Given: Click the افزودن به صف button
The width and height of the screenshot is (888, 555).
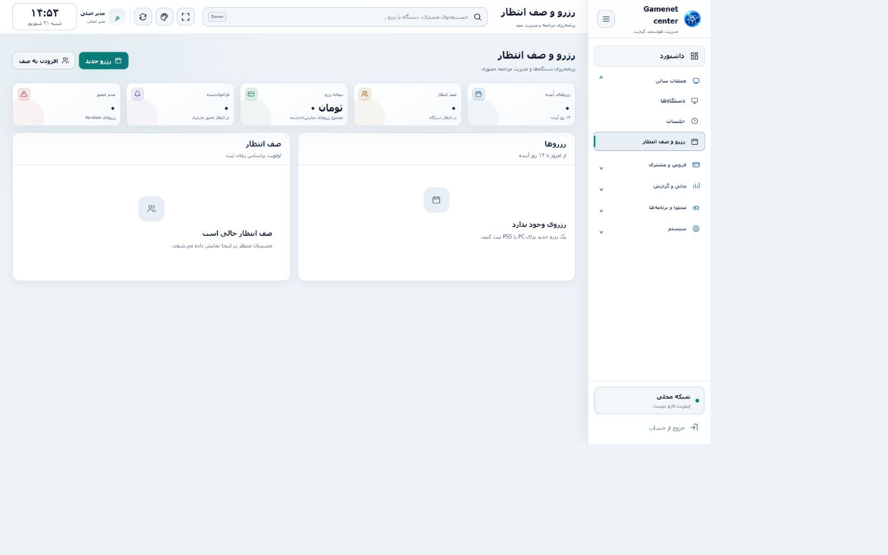Looking at the screenshot, I should coord(44,60).
